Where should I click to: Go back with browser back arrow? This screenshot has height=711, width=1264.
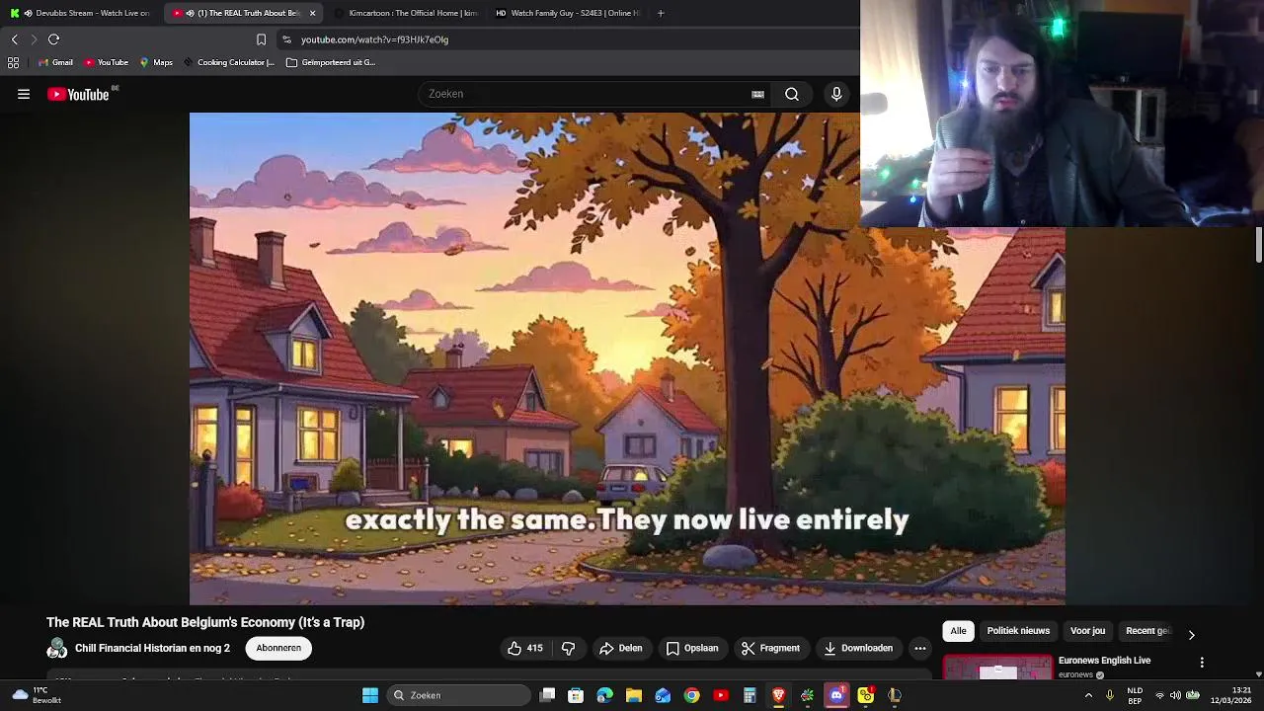[14, 39]
